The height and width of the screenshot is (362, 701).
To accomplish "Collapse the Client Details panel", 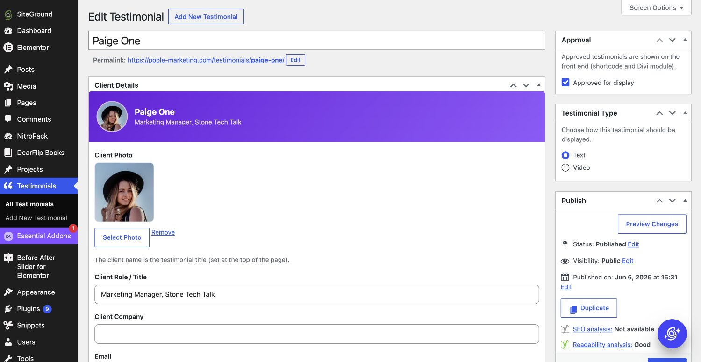I will click(539, 85).
